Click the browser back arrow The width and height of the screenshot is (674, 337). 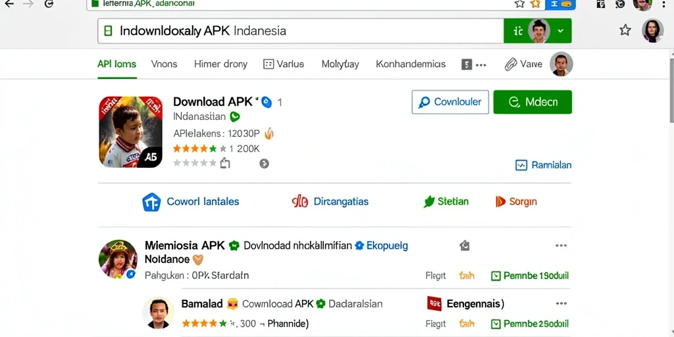(x=9, y=3)
